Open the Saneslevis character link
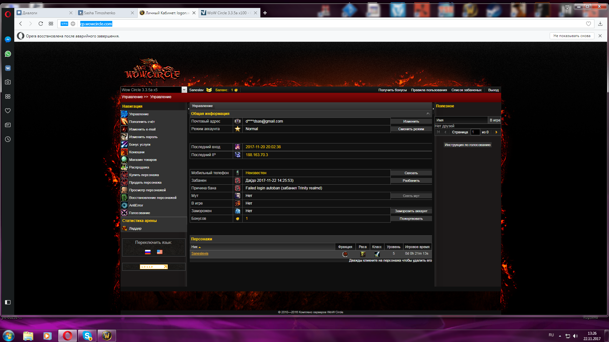This screenshot has width=609, height=342. click(200, 254)
